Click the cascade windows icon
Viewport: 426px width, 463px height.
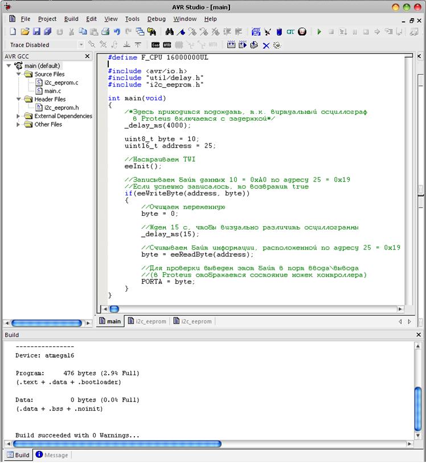(x=140, y=31)
